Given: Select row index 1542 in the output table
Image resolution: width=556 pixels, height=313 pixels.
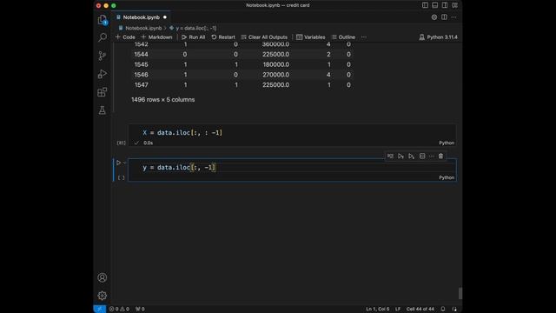Looking at the screenshot, I should click(141, 44).
